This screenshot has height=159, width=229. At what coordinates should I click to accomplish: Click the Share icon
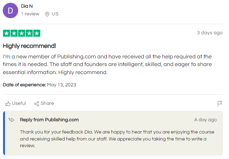click(x=36, y=103)
